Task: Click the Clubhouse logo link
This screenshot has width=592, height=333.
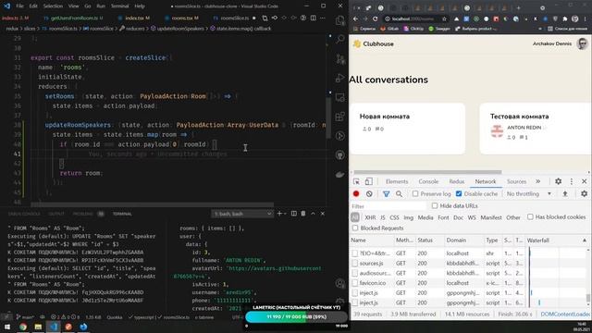Action: point(373,43)
